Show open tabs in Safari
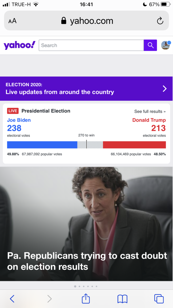The height and width of the screenshot is (308, 173). [x=159, y=299]
